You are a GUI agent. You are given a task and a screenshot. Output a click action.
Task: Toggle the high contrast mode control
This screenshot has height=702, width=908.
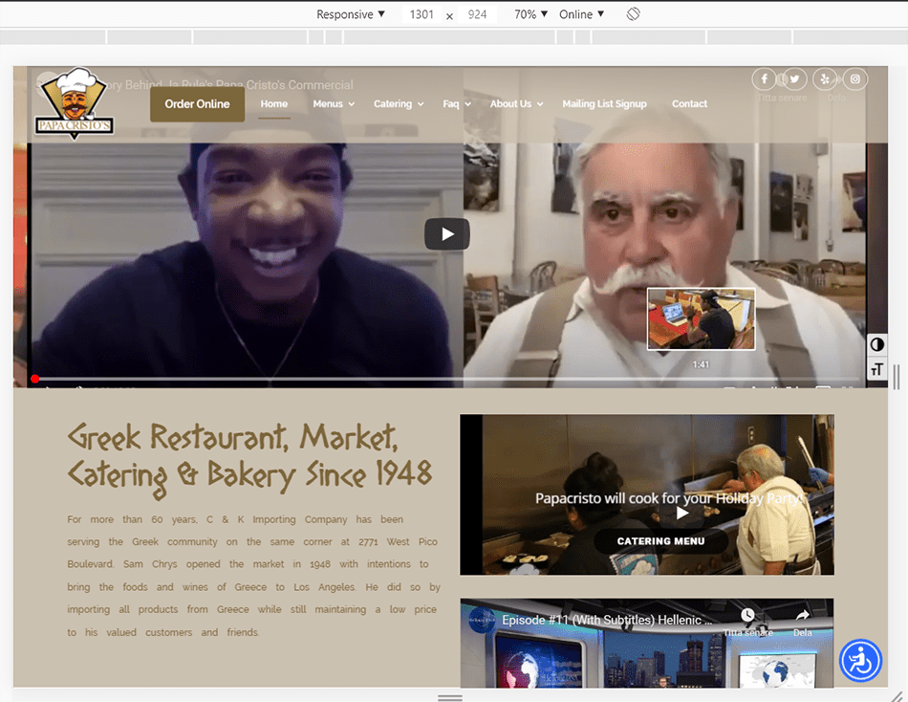pyautogui.click(x=876, y=344)
